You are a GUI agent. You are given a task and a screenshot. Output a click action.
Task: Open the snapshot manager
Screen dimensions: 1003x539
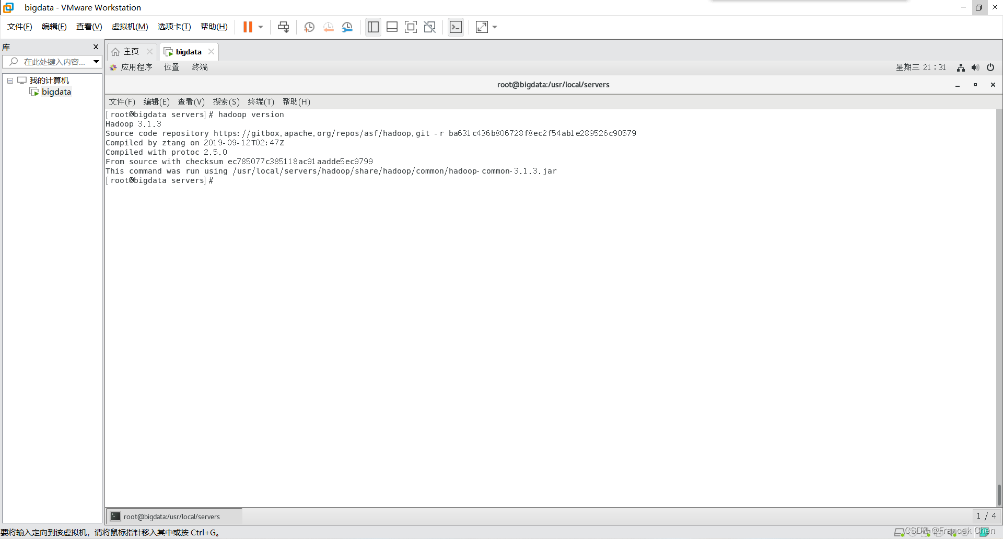click(347, 27)
